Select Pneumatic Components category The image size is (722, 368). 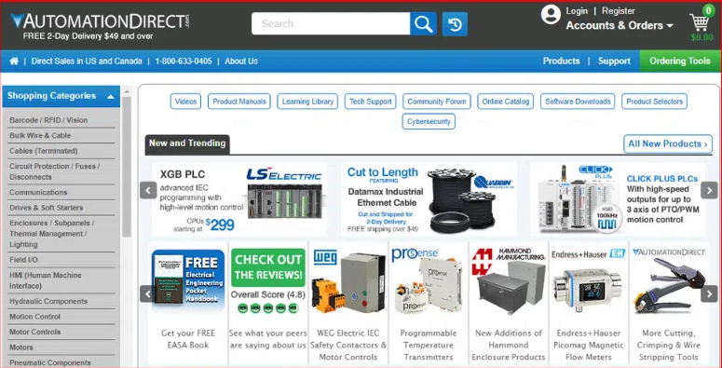pos(49,362)
